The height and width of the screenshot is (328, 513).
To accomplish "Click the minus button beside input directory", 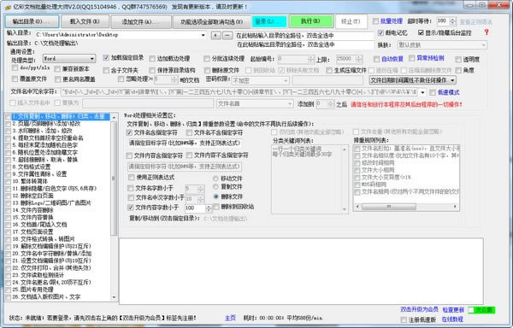I will point(227,35).
